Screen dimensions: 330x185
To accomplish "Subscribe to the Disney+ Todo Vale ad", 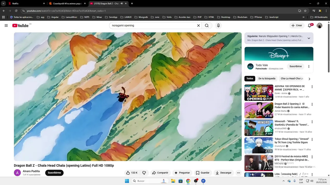I will click(295, 66).
